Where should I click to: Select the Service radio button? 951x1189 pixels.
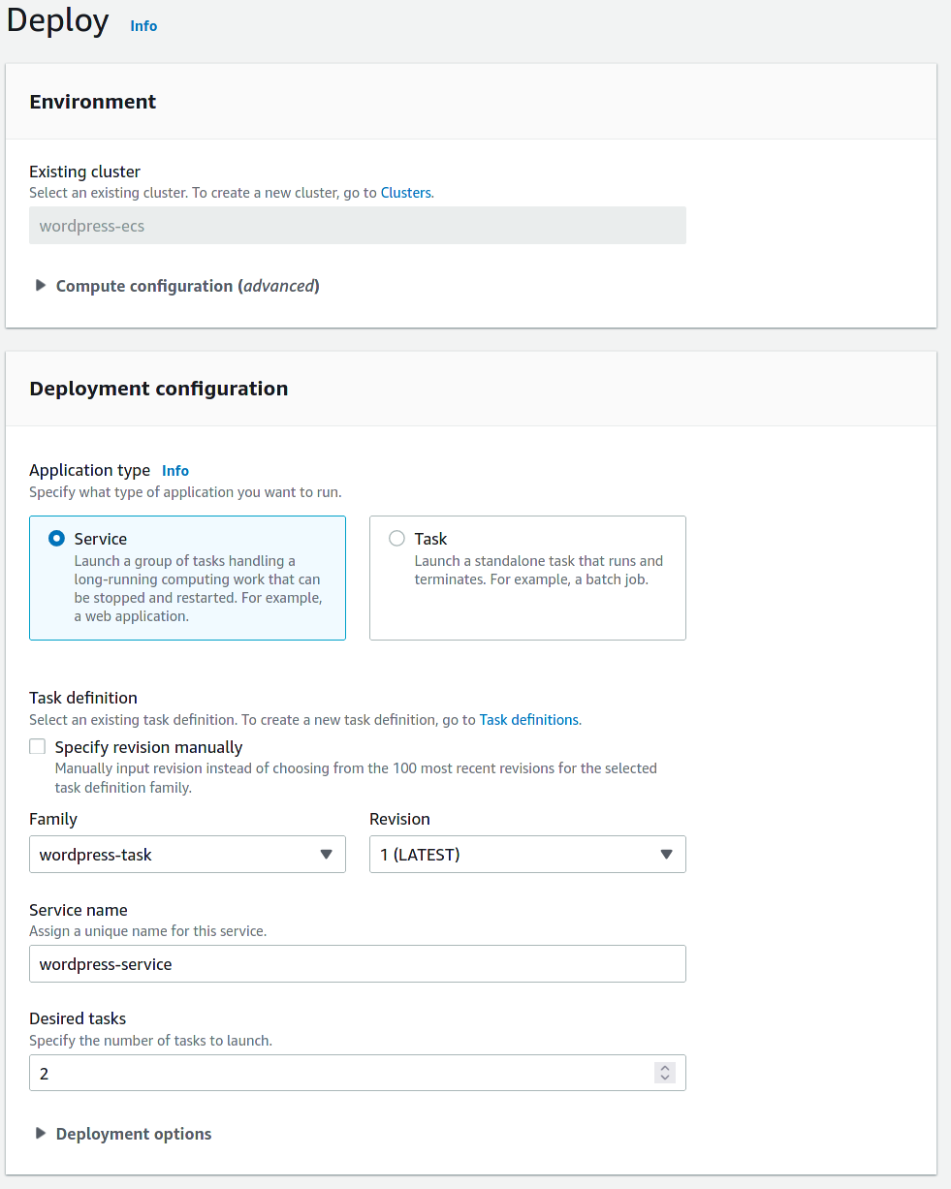click(x=57, y=539)
